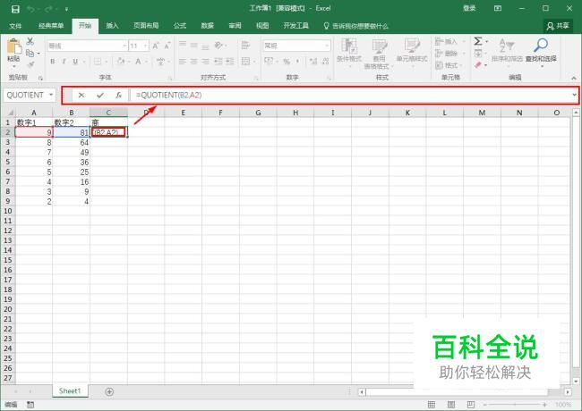Image resolution: width=582 pixels, height=411 pixels.
Task: Click the Cut scissors icon
Action: tap(30, 41)
